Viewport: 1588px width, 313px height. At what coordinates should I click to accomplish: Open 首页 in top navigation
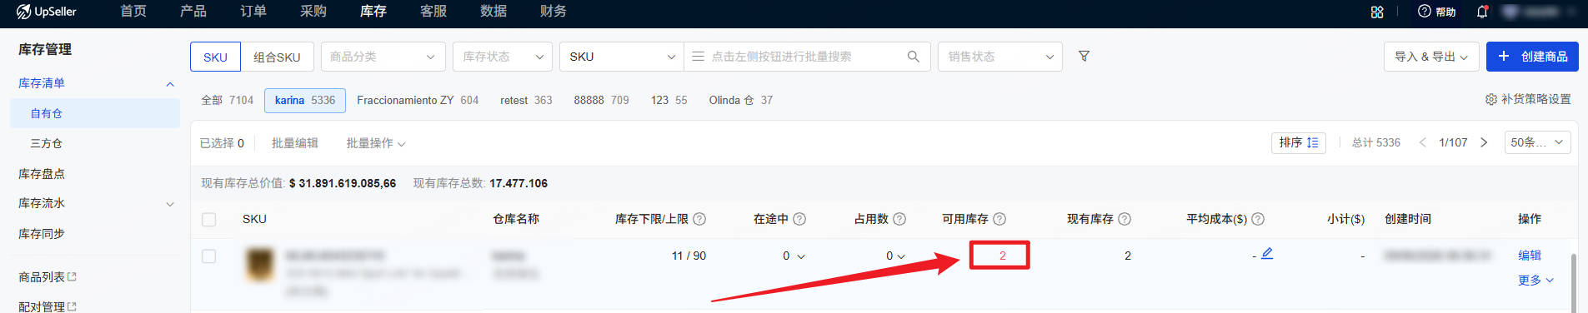[133, 12]
